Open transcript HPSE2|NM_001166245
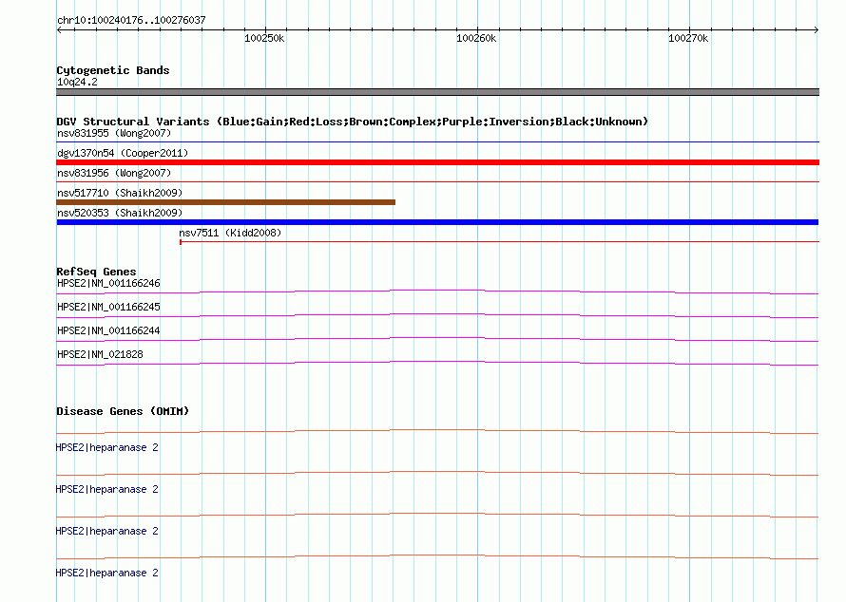 pyautogui.click(x=108, y=308)
